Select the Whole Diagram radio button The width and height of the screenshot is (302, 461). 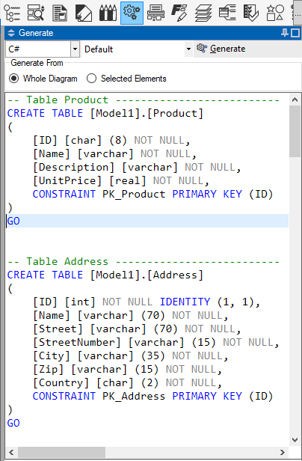pos(13,79)
